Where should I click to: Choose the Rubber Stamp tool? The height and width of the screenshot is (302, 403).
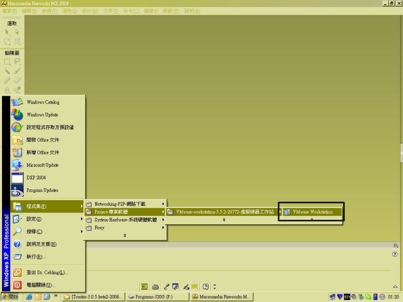pyautogui.click(x=17, y=90)
